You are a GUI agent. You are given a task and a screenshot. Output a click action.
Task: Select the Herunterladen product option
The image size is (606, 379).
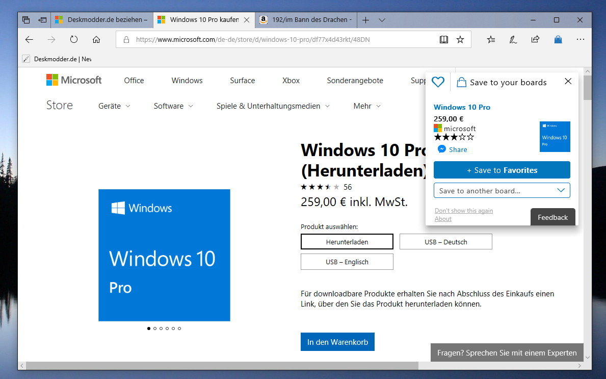coord(347,242)
